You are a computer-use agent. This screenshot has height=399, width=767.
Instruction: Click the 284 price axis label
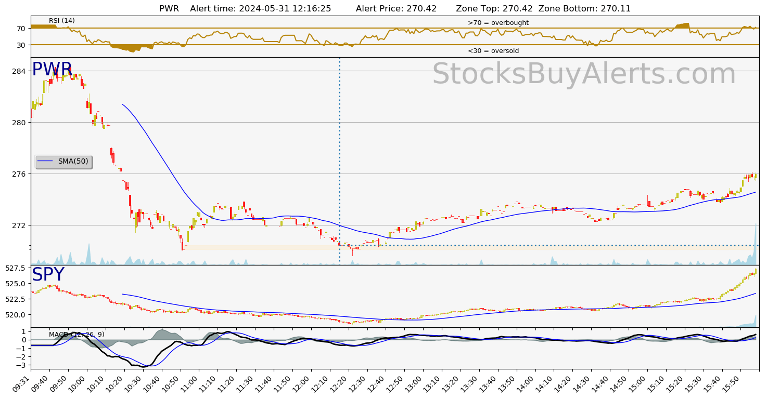tap(19, 71)
